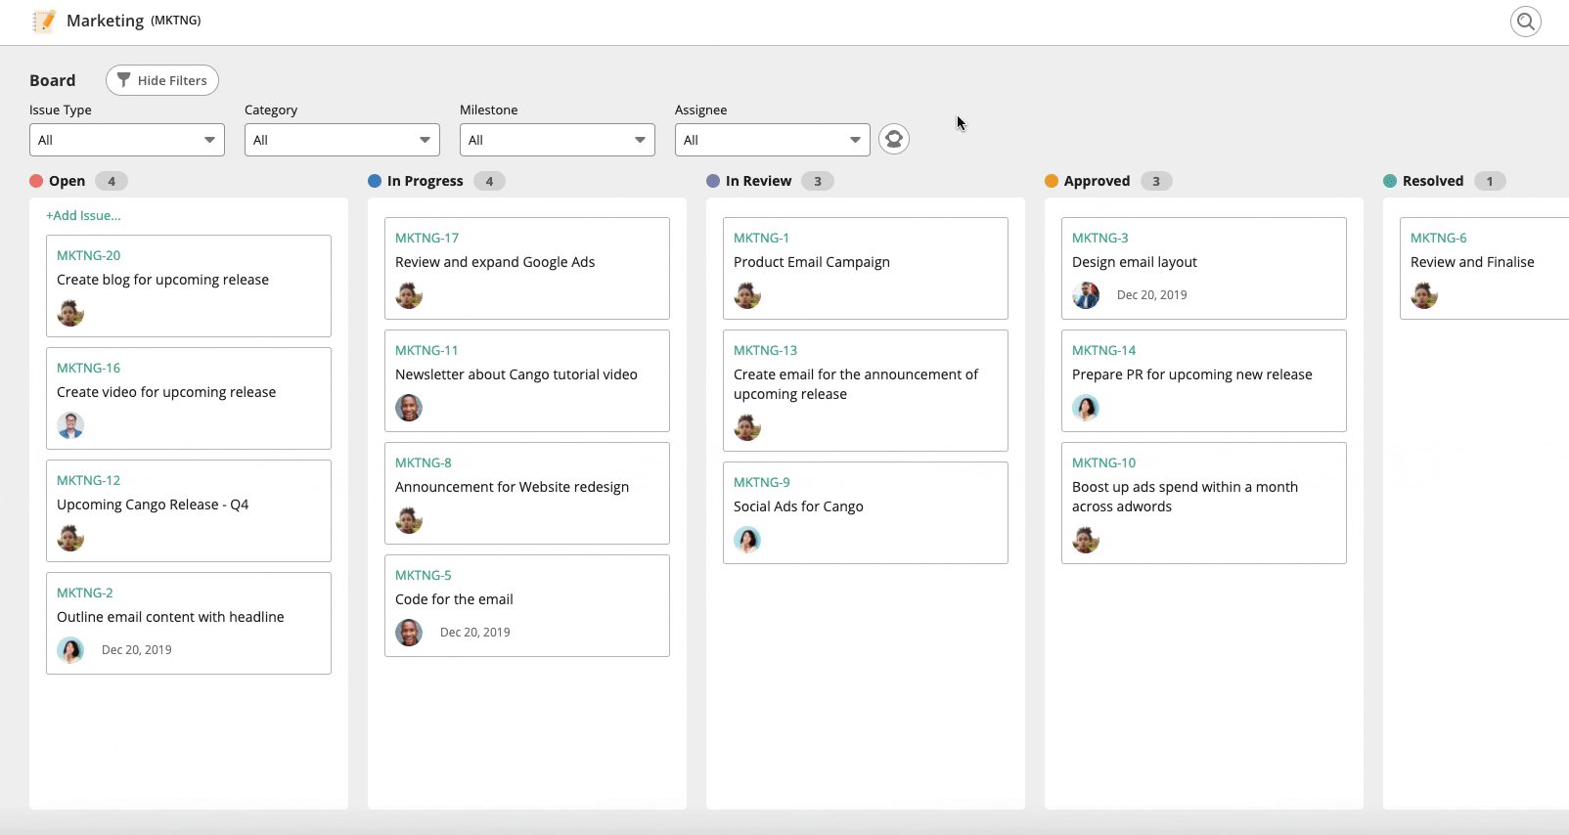The height and width of the screenshot is (835, 1569).
Task: Open the Issue Type dropdown
Action: click(127, 140)
